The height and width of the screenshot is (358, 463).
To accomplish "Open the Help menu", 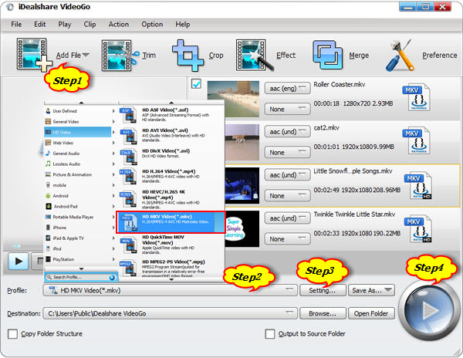I will tap(182, 25).
